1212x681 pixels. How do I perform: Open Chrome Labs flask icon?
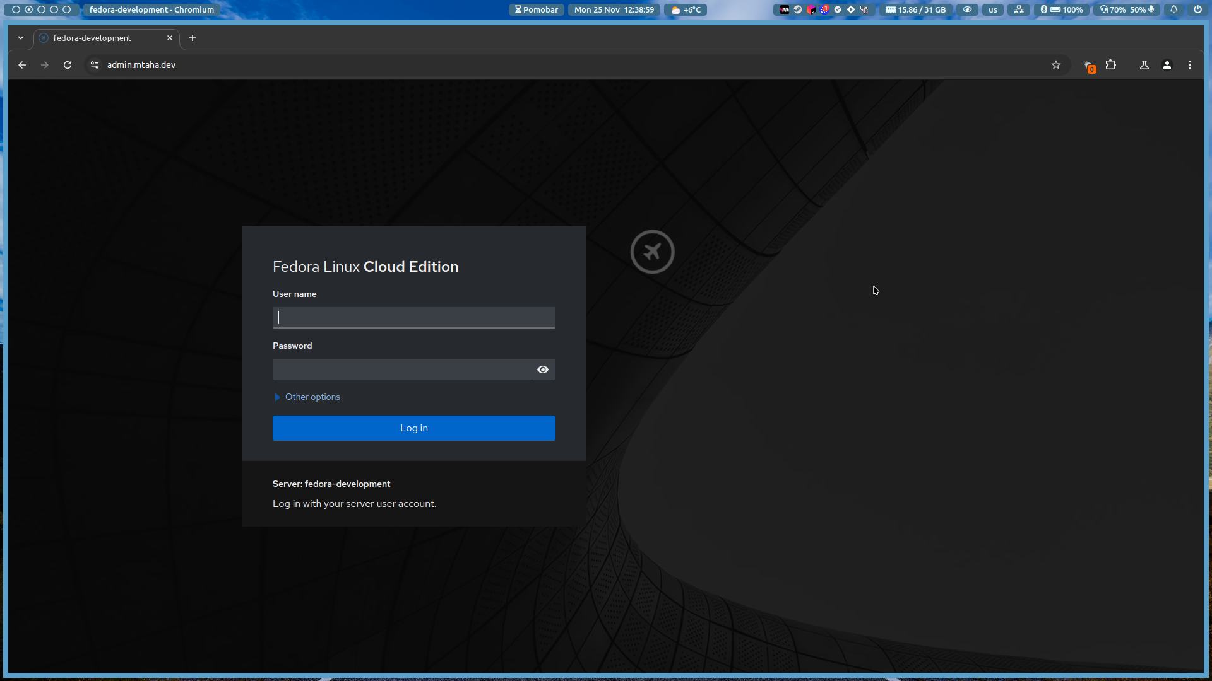pyautogui.click(x=1144, y=65)
